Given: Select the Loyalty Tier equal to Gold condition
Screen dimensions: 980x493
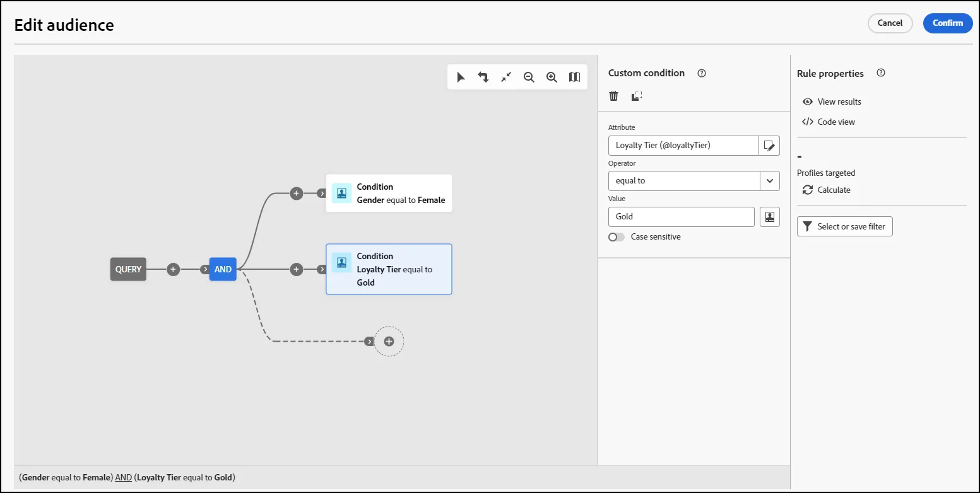Looking at the screenshot, I should point(389,269).
